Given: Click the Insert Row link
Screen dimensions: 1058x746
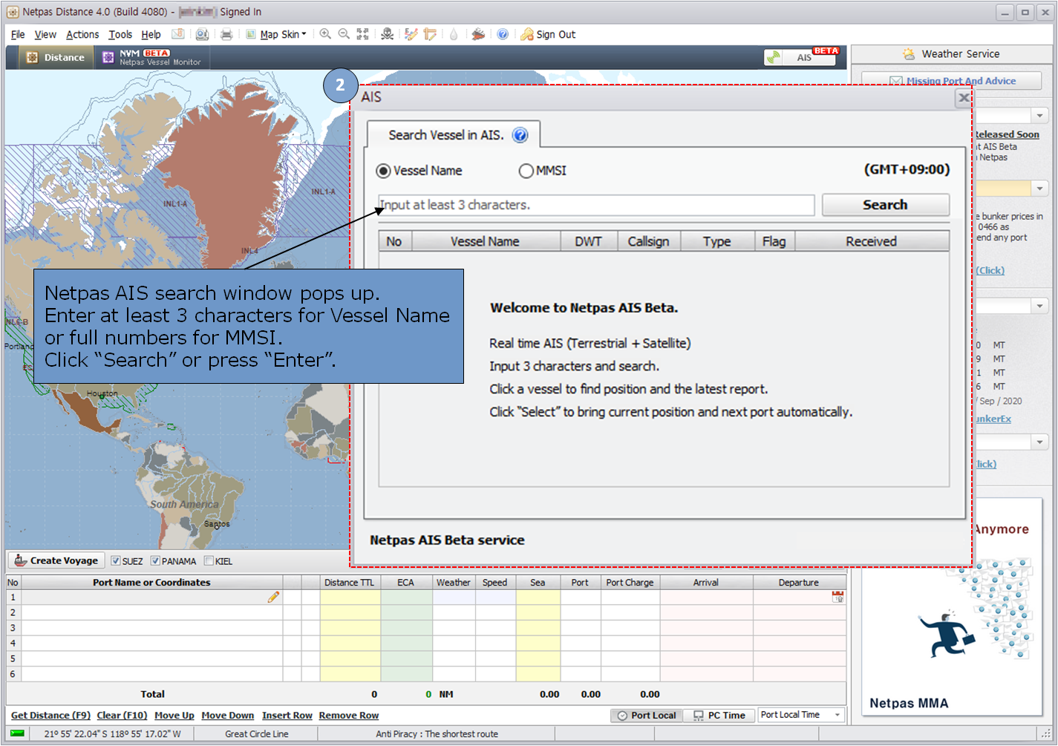Looking at the screenshot, I should 287,716.
